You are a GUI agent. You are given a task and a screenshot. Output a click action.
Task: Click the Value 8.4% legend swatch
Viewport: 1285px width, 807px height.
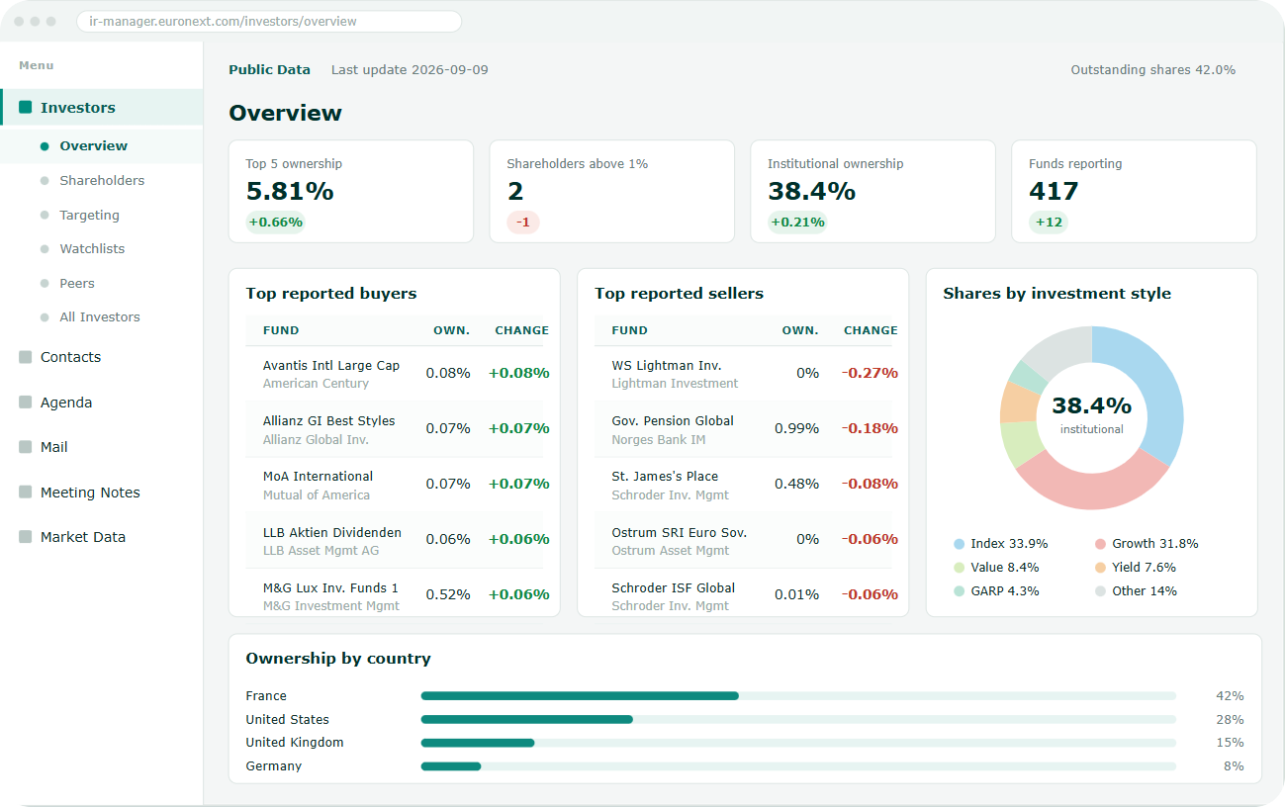pyautogui.click(x=959, y=568)
